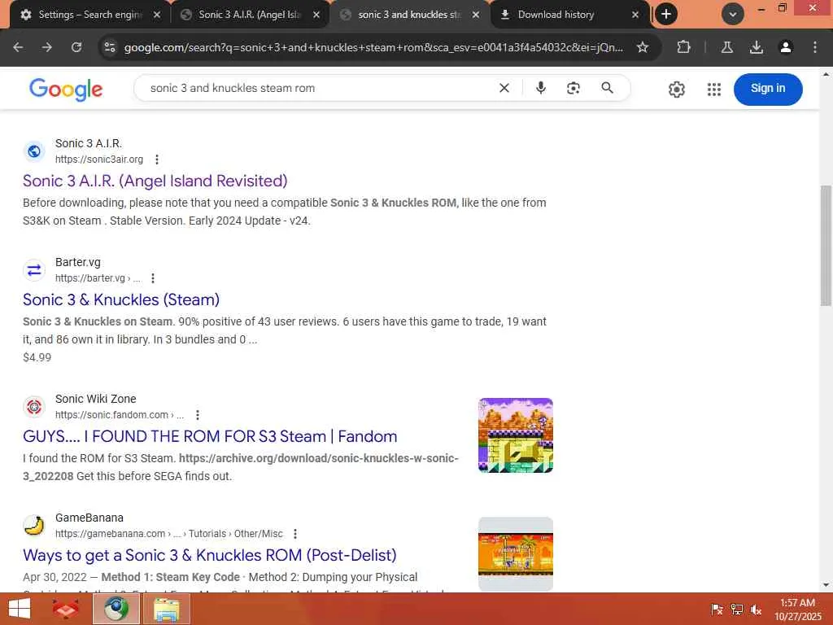The height and width of the screenshot is (625, 833).
Task: Open the Google apps grid
Action: tap(714, 90)
